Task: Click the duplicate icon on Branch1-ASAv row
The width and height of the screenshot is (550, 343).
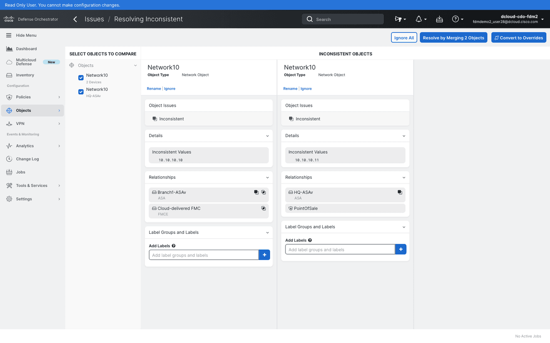Action: coord(263,193)
